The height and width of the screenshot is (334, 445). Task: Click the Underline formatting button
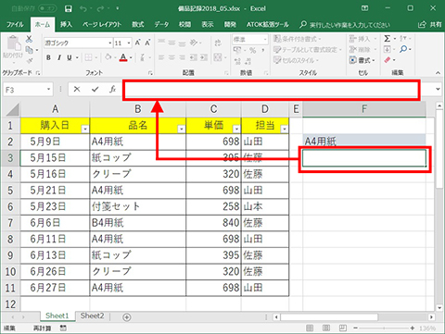pos(70,57)
